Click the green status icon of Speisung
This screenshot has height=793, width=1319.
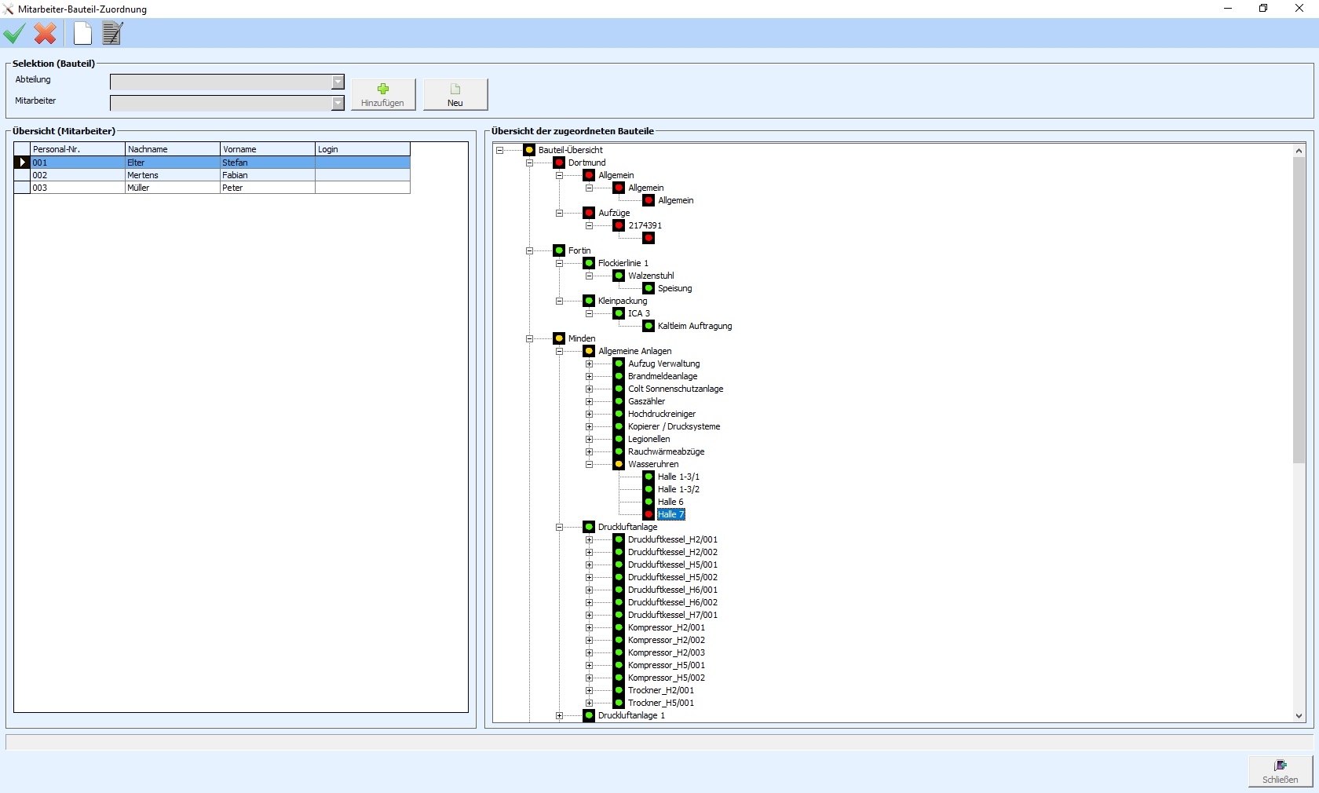[649, 288]
